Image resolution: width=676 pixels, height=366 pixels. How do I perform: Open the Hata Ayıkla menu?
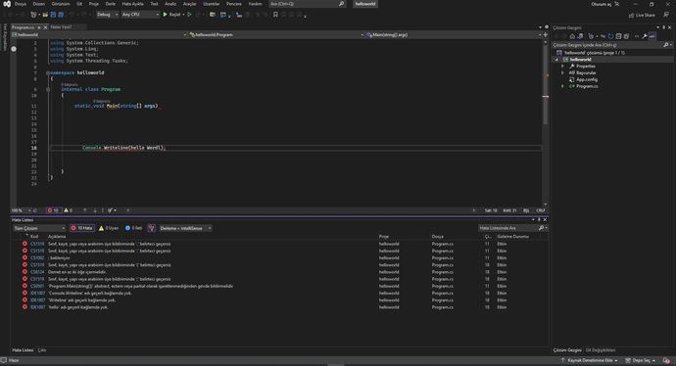[x=133, y=4]
